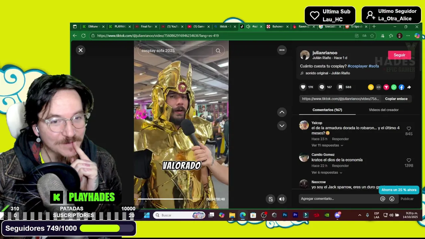425x239 pixels.
Task: Like Camilo Gomez's comment
Action: click(x=409, y=160)
